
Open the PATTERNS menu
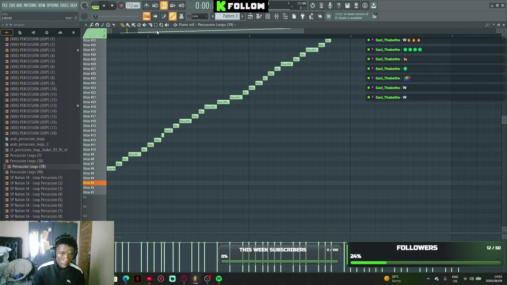point(30,6)
